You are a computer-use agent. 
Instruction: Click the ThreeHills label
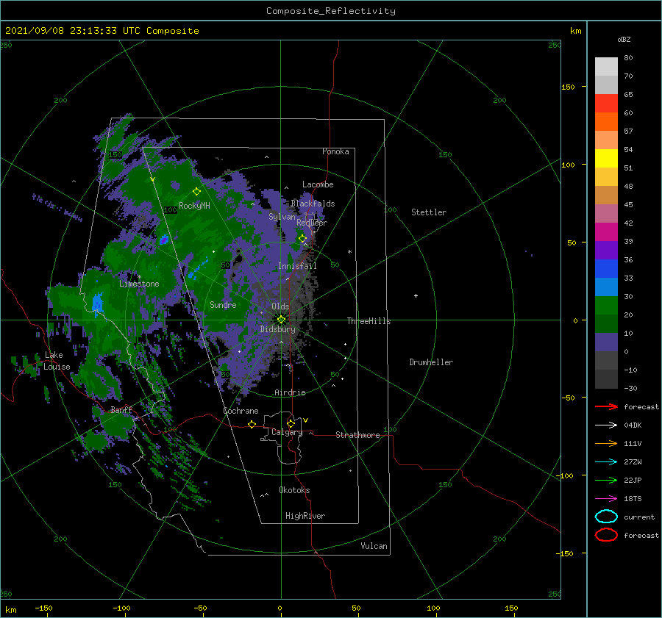(369, 321)
